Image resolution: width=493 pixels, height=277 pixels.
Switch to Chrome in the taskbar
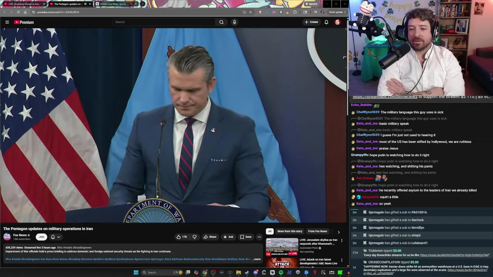(205, 272)
